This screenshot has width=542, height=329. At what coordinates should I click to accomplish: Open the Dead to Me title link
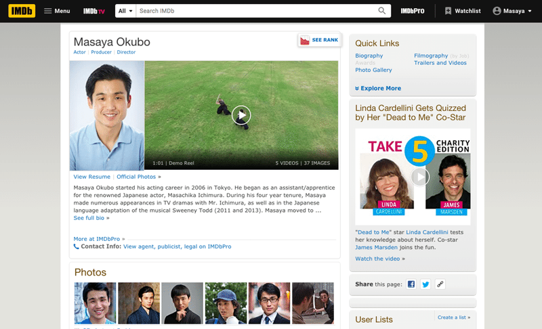[373, 232]
